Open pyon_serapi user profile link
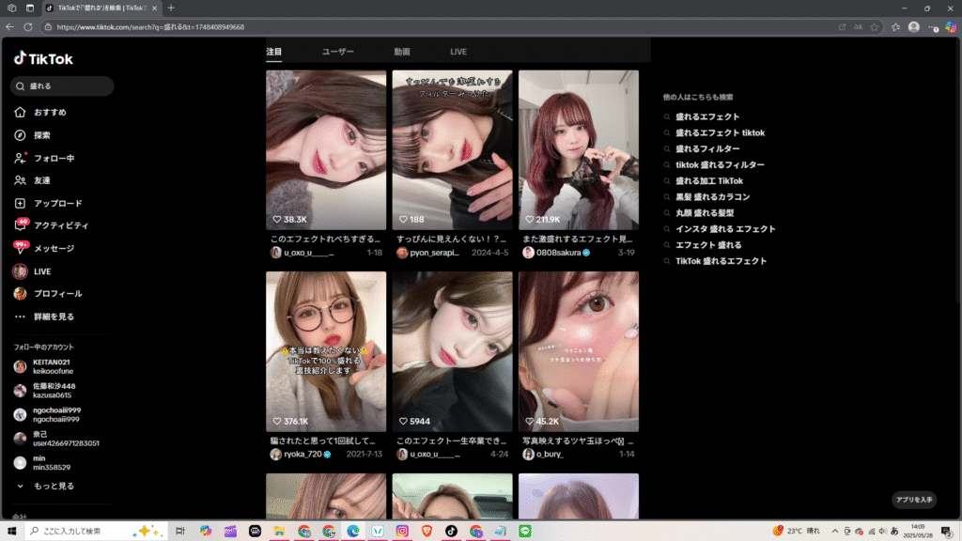Viewport: 962px width, 541px height. coord(428,253)
